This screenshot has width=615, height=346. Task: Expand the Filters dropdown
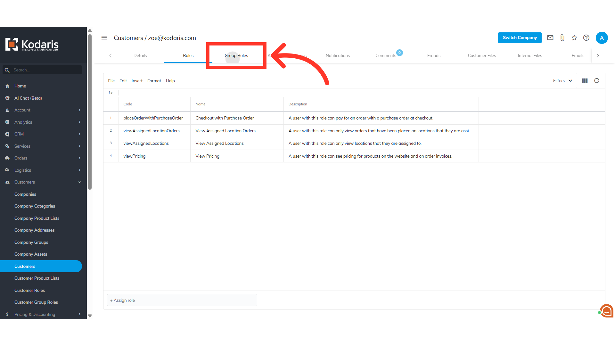click(562, 81)
